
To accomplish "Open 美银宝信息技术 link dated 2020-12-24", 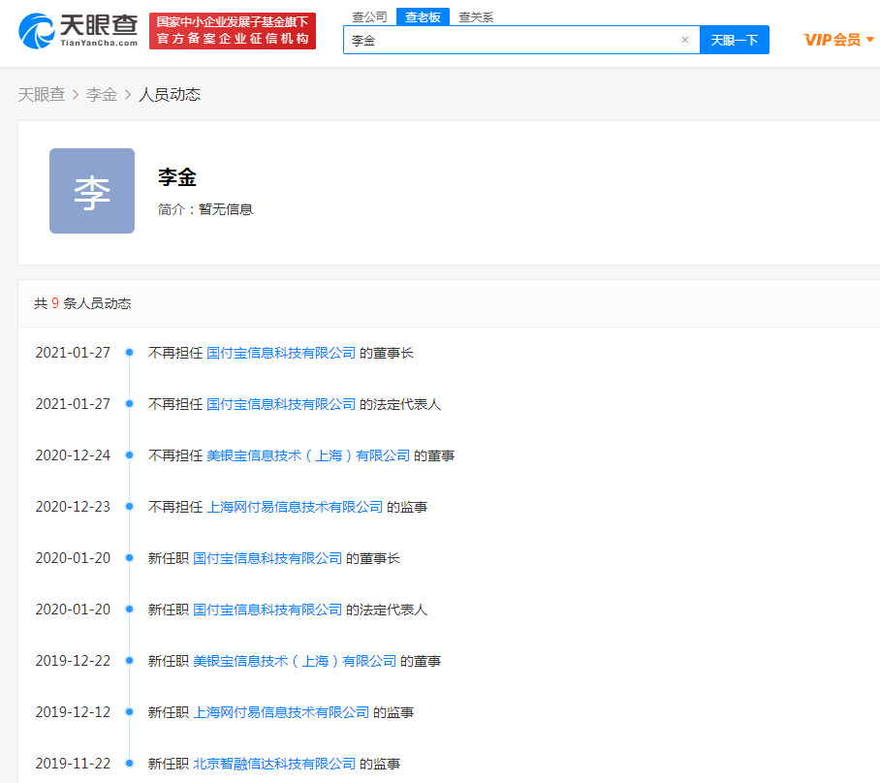I will pyautogui.click(x=308, y=455).
